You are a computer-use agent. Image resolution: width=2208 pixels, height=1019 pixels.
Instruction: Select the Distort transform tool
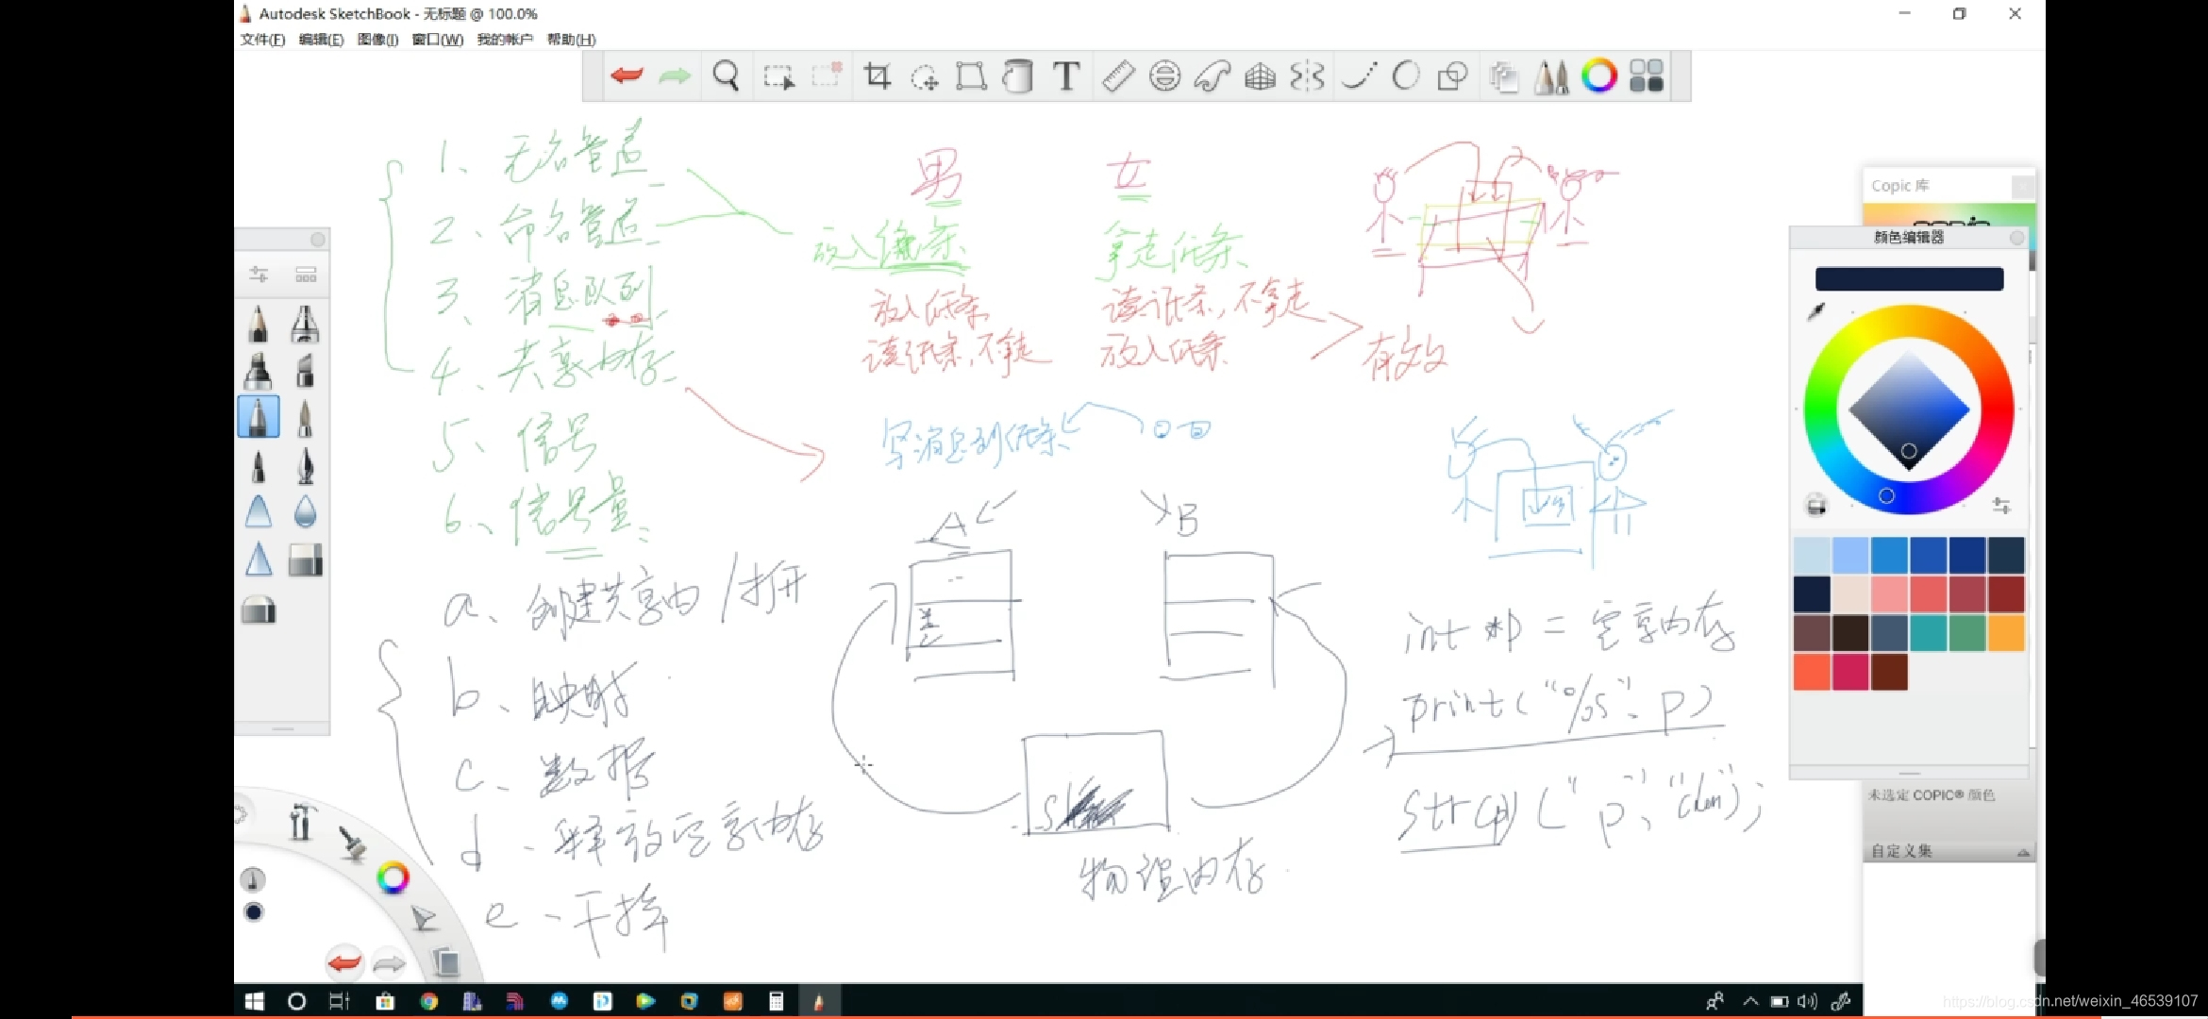pyautogui.click(x=971, y=75)
